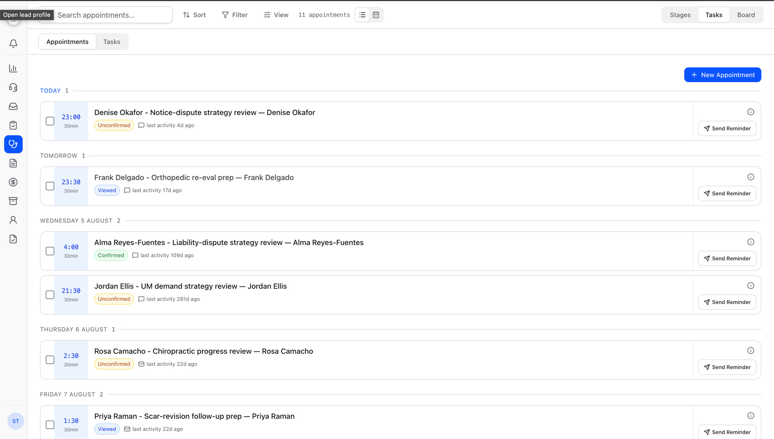The height and width of the screenshot is (439, 774).
Task: Open the Filter options
Action: point(235,15)
